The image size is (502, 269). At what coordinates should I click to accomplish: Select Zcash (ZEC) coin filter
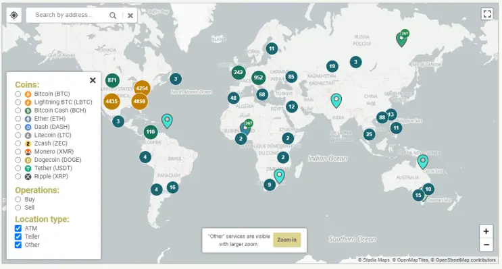click(18, 144)
